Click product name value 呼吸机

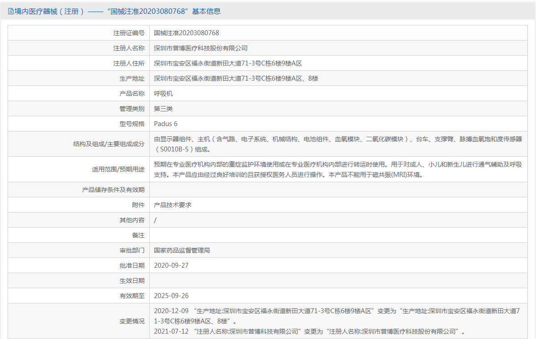click(x=163, y=94)
